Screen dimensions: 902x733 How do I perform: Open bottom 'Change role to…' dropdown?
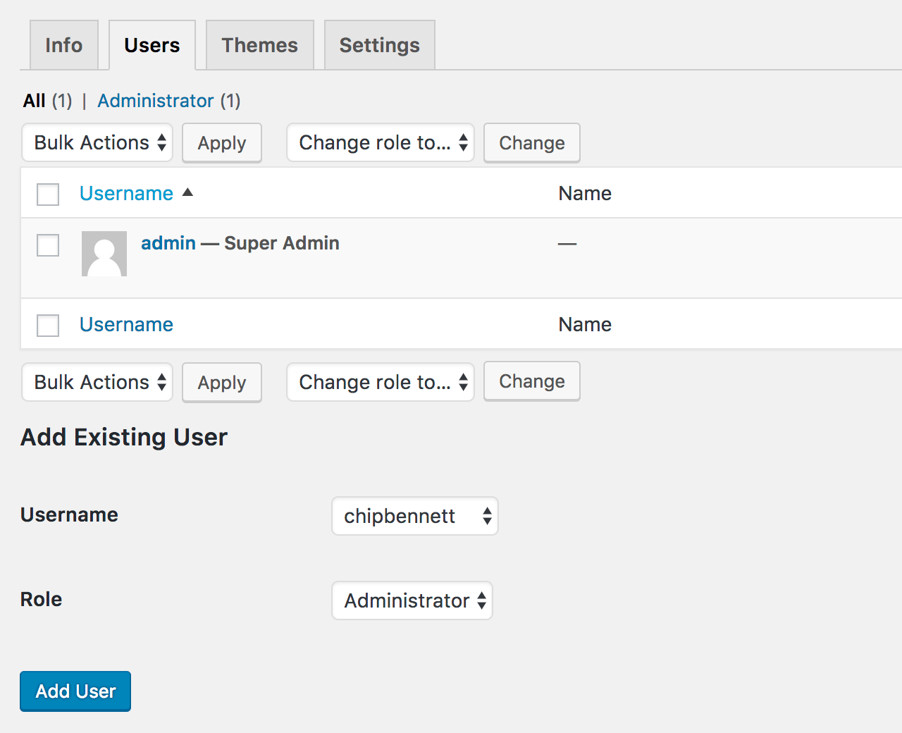point(381,382)
